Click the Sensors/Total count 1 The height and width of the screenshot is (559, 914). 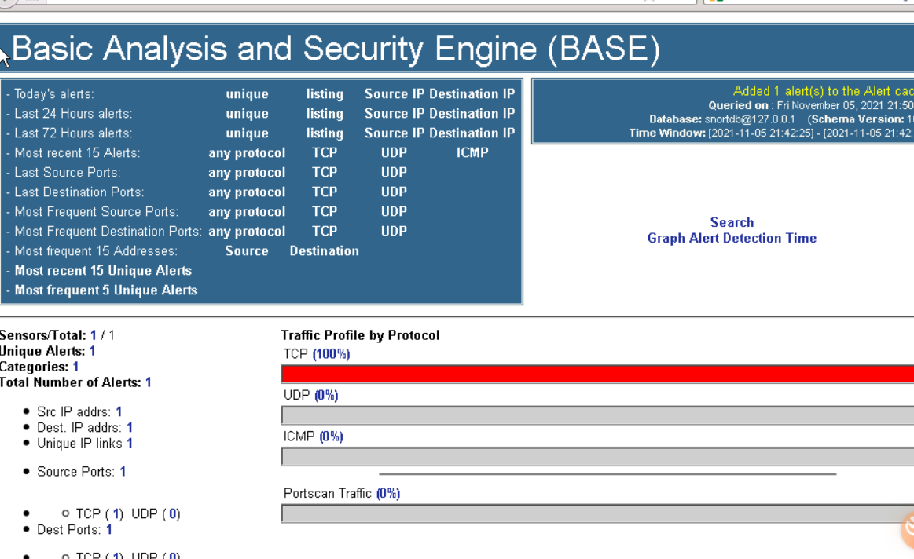94,335
